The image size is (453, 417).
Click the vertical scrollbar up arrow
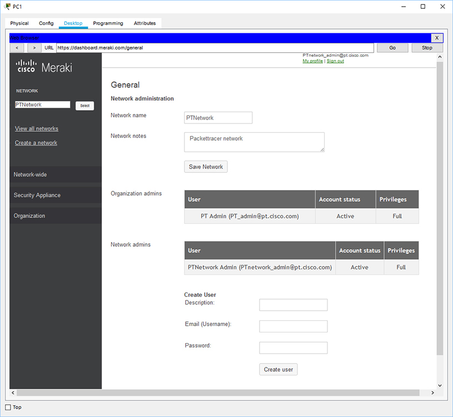440,57
